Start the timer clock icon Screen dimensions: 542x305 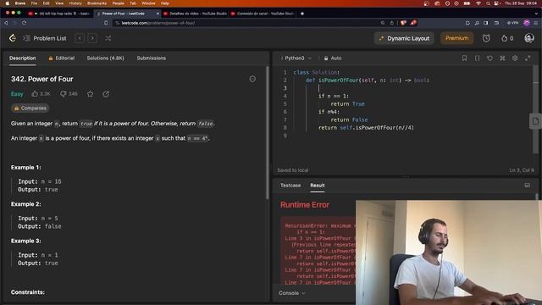pos(486,38)
